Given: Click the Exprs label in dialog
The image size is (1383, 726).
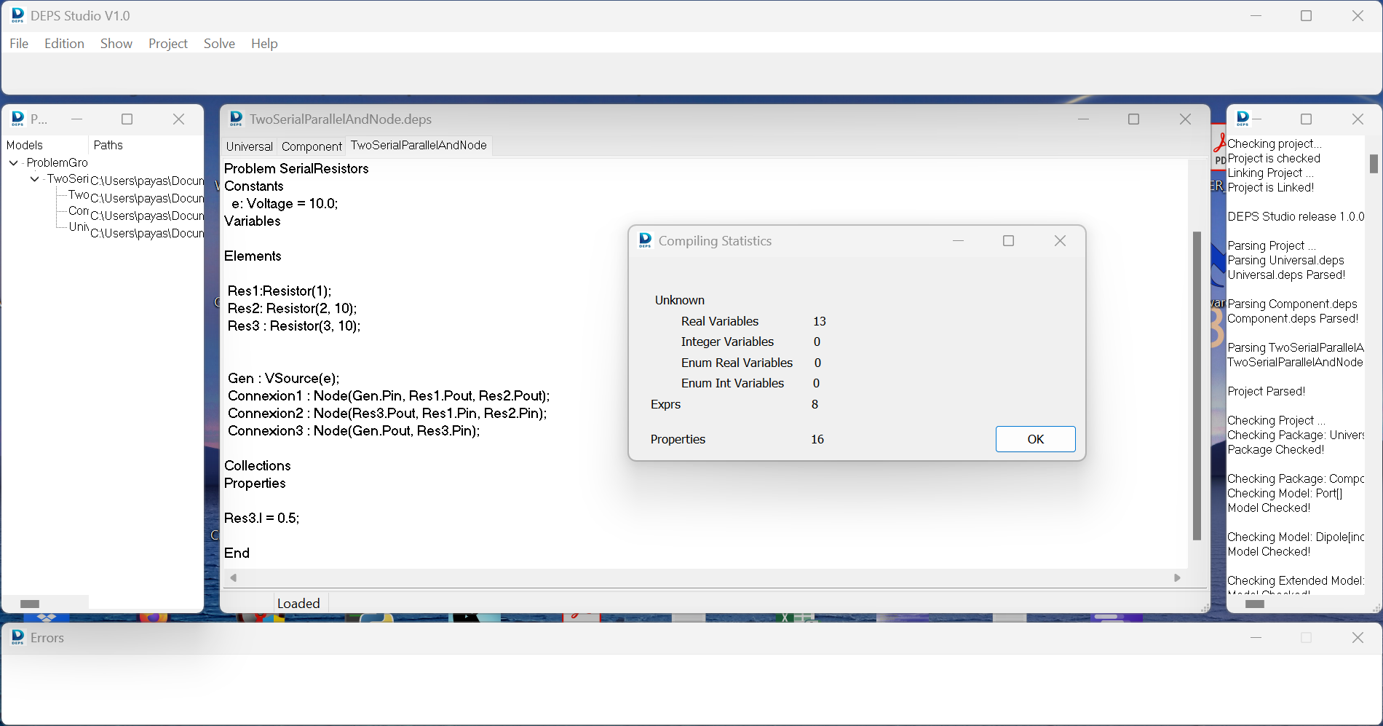Looking at the screenshot, I should 665,404.
